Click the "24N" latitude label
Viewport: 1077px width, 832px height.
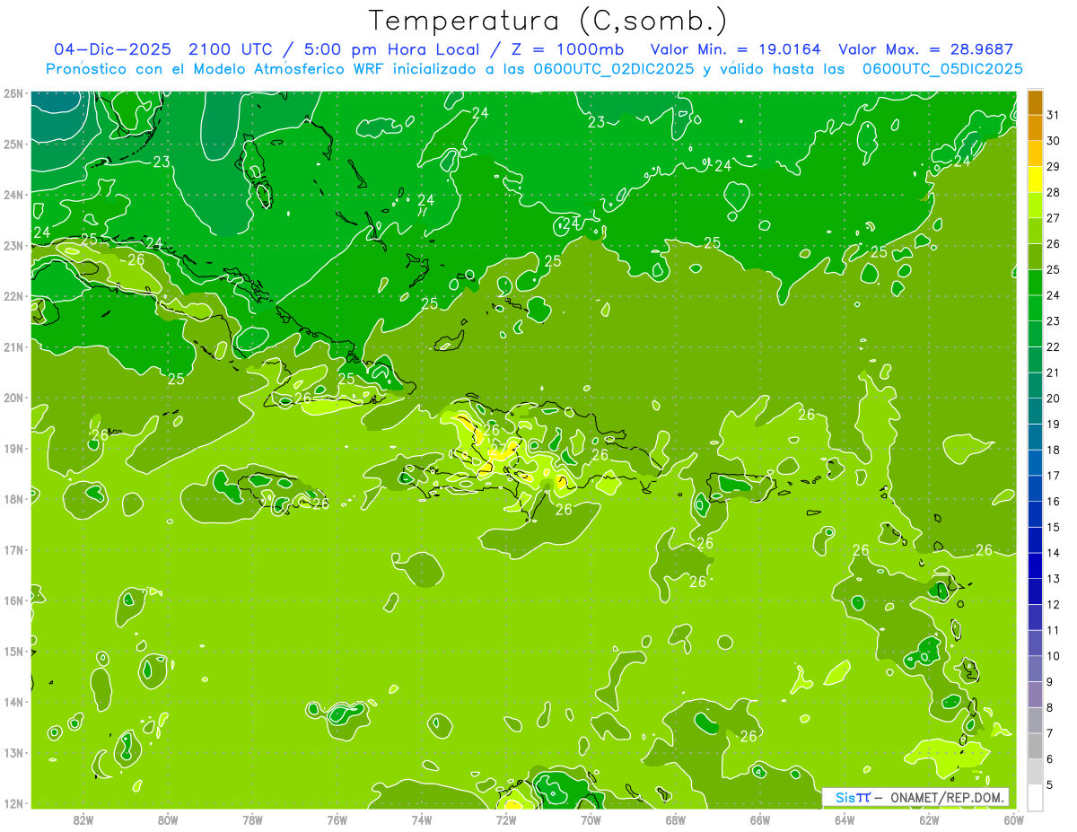(13, 194)
